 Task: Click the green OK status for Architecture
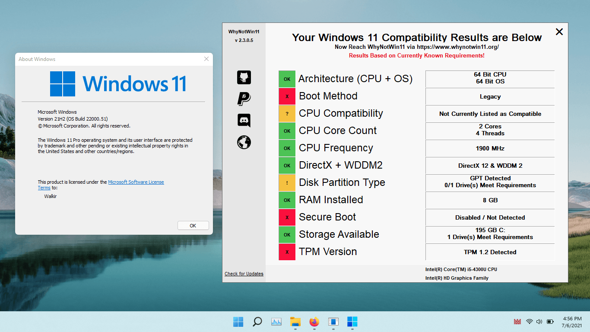(287, 79)
